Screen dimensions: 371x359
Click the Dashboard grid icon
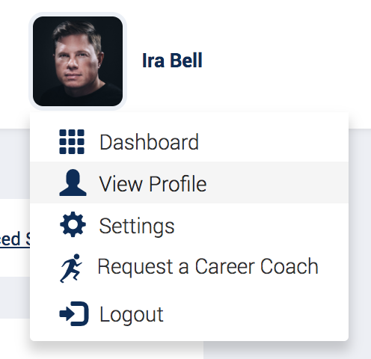click(72, 141)
